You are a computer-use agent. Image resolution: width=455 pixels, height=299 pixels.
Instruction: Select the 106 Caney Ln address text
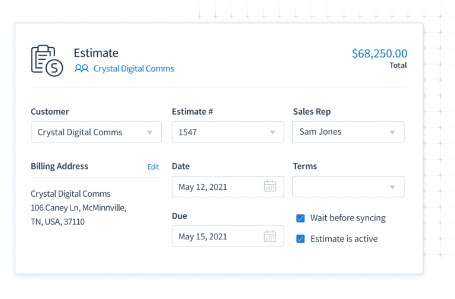pos(78,208)
